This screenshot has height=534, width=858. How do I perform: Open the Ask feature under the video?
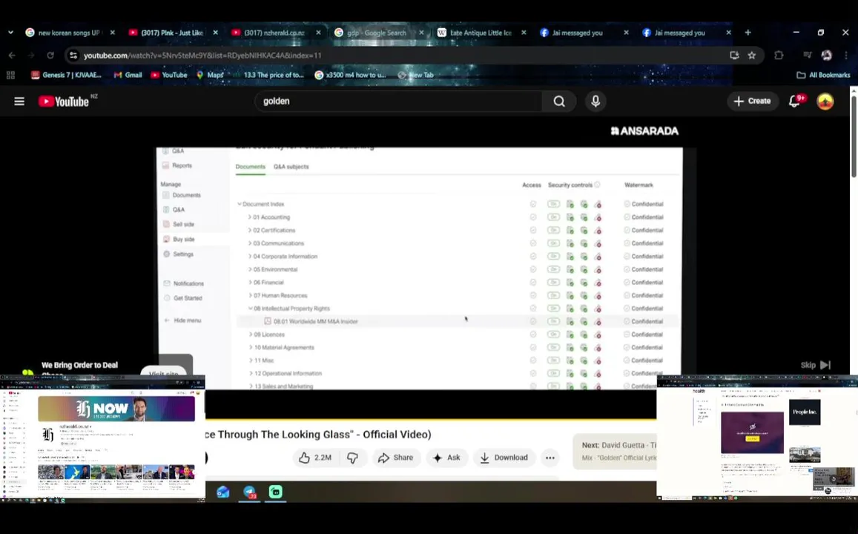pos(446,458)
